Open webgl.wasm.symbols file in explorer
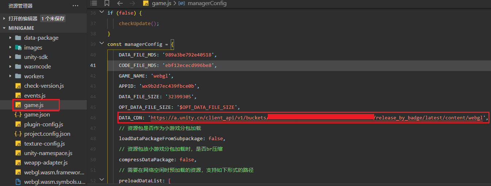 coord(54,182)
